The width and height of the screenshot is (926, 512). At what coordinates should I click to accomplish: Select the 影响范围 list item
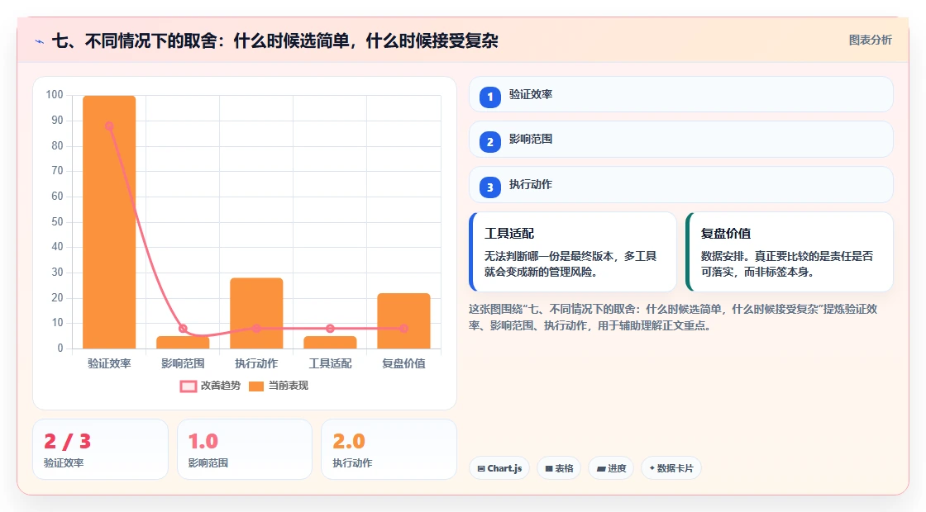tap(681, 140)
